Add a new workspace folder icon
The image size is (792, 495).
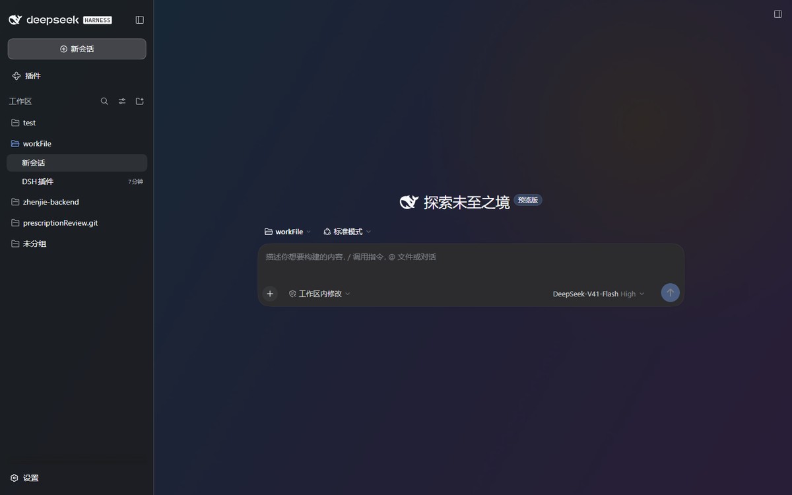tap(139, 101)
